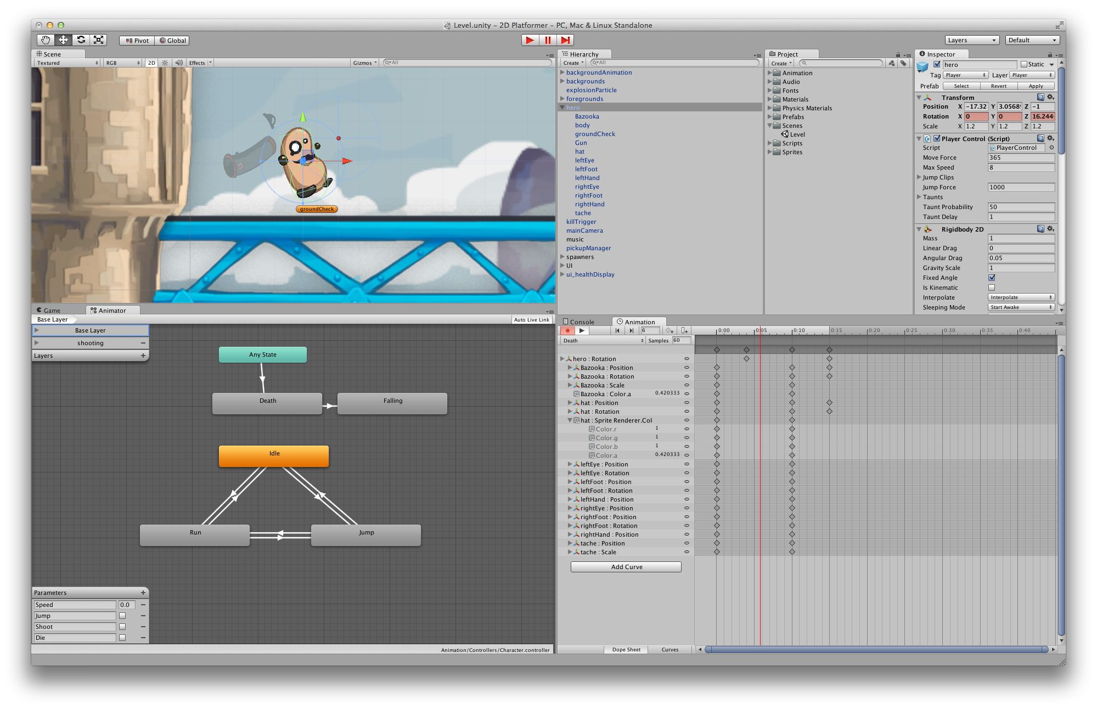The image size is (1097, 709).
Task: Click the Add Animation Event icon
Action: 684,330
